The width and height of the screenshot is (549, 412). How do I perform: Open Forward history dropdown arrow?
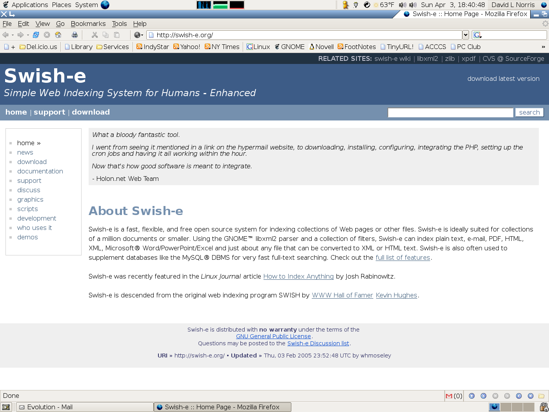[28, 35]
